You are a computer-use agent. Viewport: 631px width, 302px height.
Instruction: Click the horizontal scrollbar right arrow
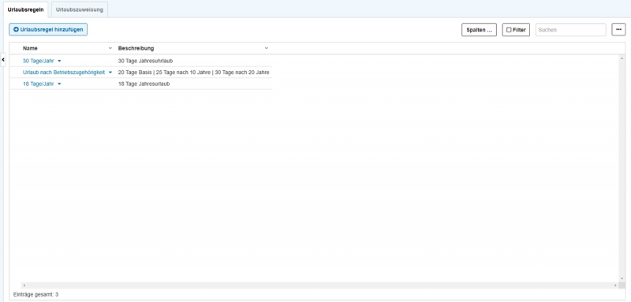615,285
